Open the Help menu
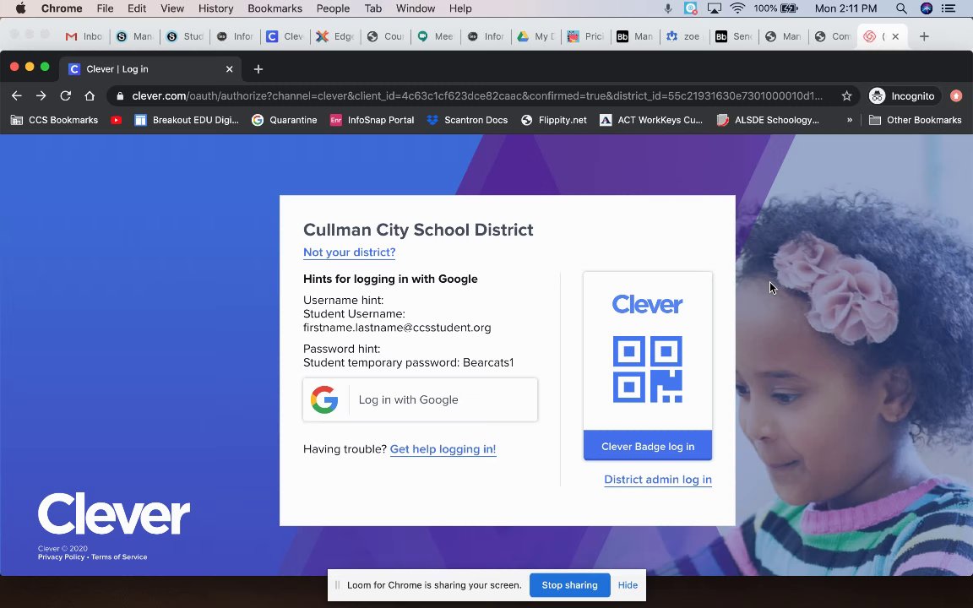 [x=460, y=8]
